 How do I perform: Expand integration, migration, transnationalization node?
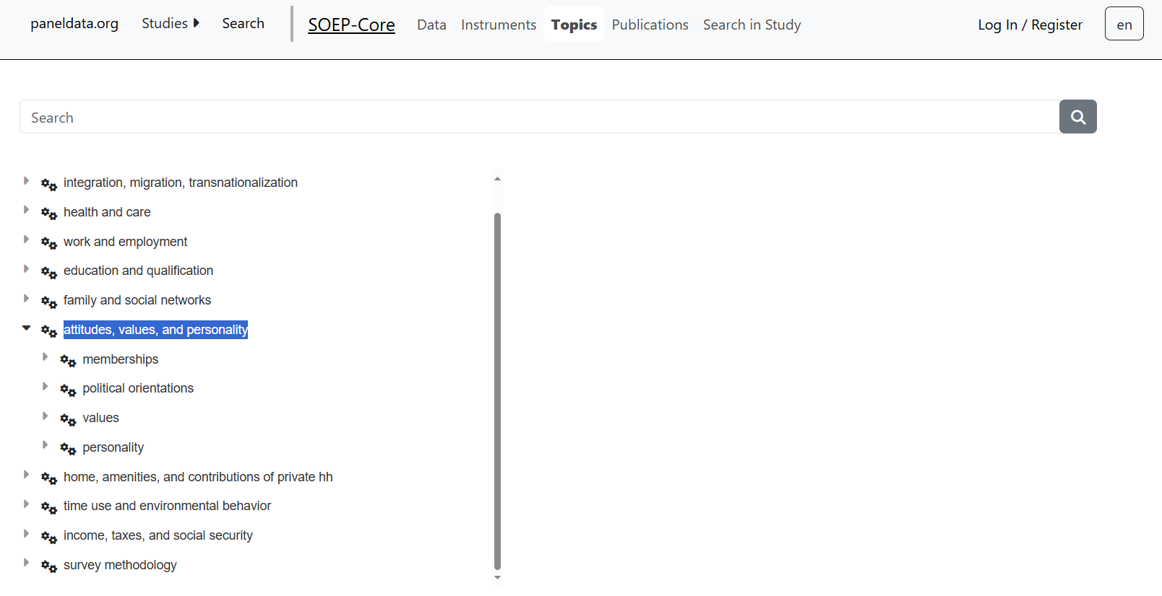tap(26, 180)
